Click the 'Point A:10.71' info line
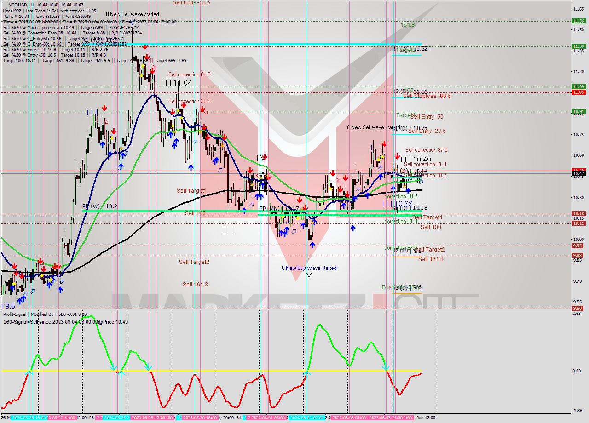This screenshot has height=423, width=589. (17, 16)
